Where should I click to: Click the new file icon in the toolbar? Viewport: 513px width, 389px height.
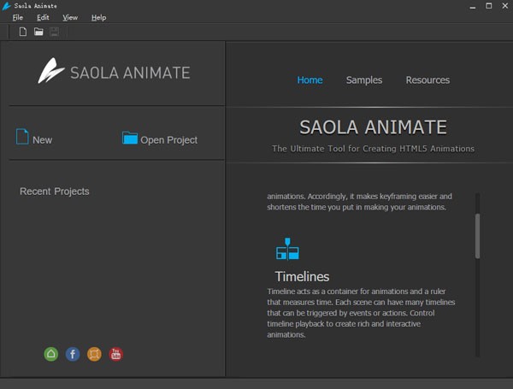(23, 32)
